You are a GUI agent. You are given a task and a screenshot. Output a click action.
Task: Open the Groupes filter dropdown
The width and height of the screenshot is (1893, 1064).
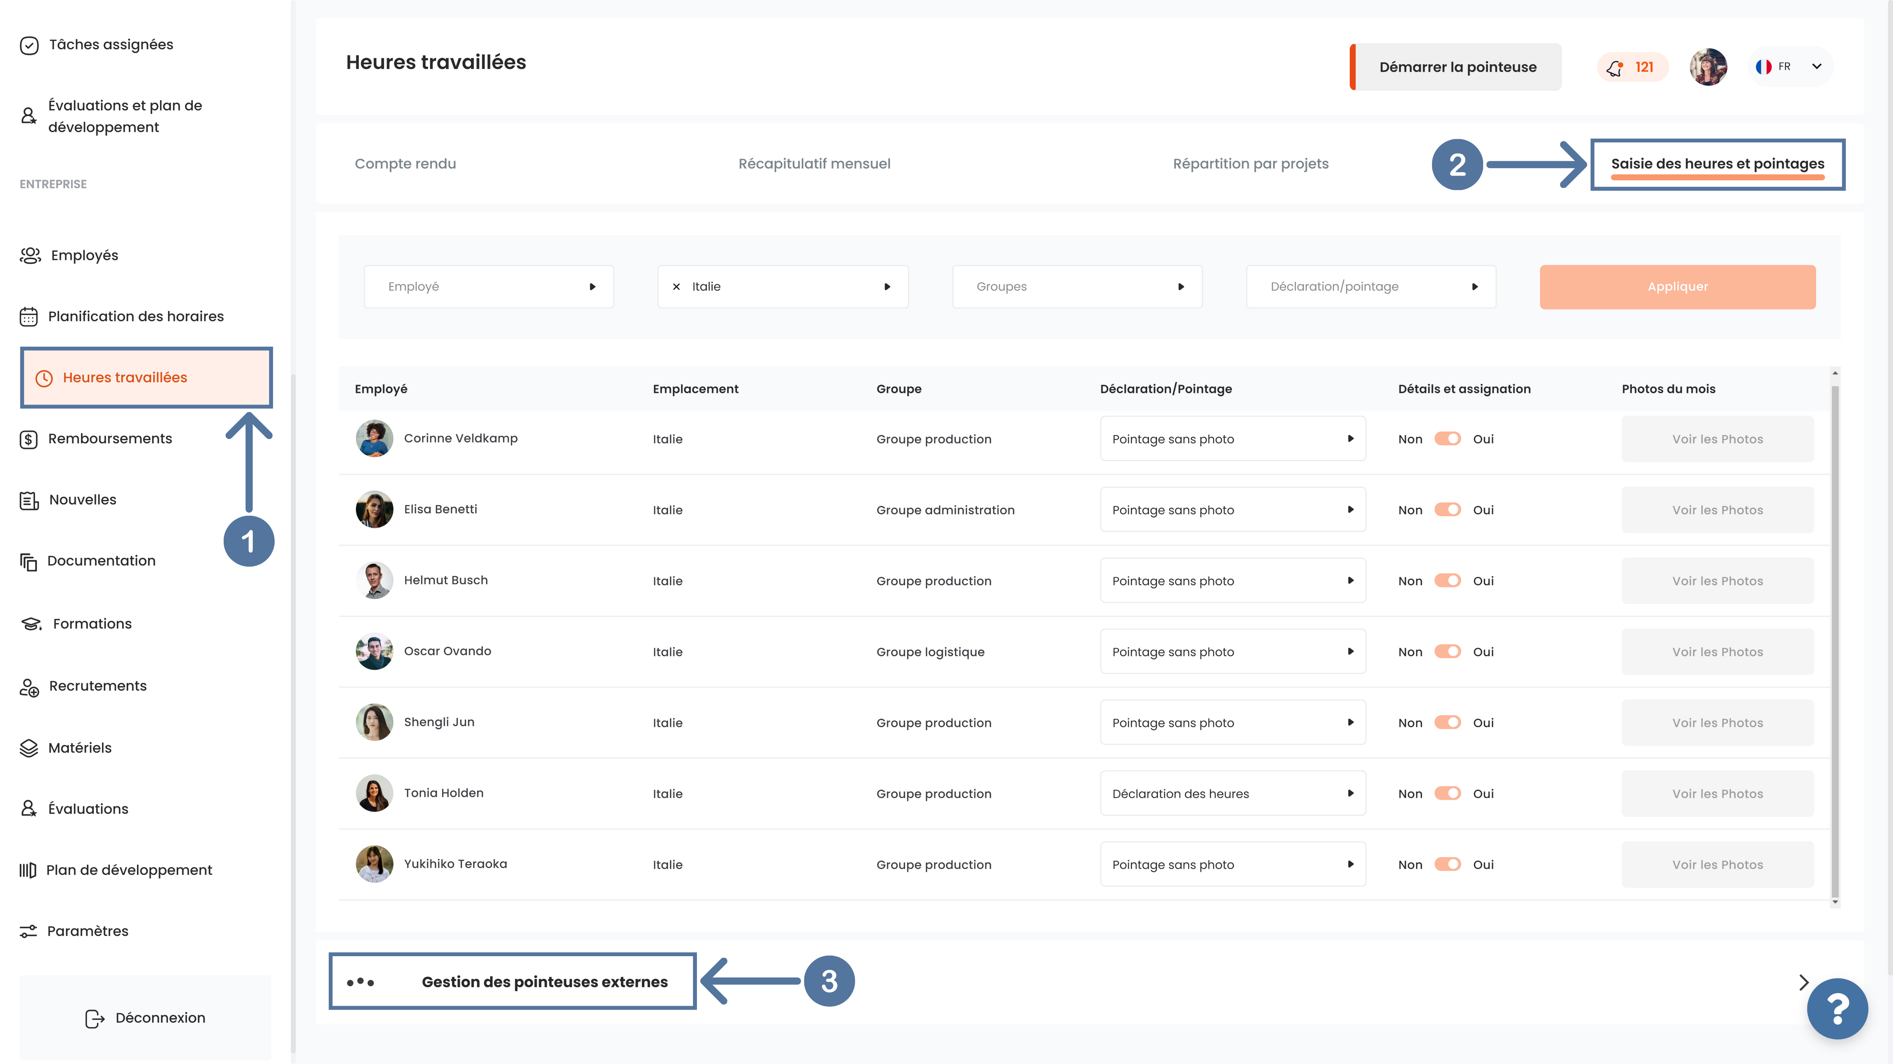coord(1077,286)
